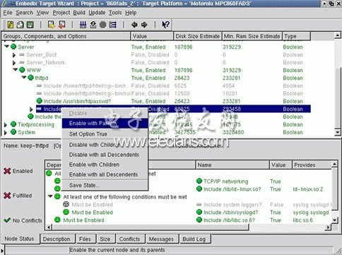
Task: Click the grey dash icon beside Server_Boot
Action: (x=22, y=54)
